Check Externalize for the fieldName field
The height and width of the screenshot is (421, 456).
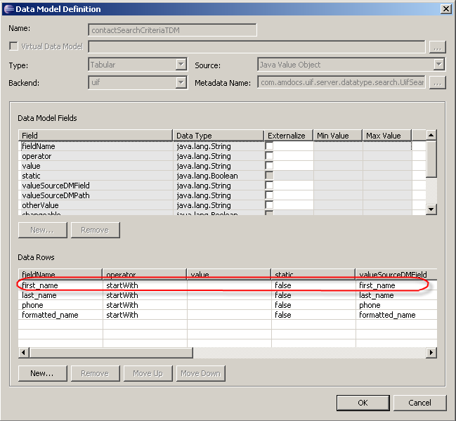(269, 146)
